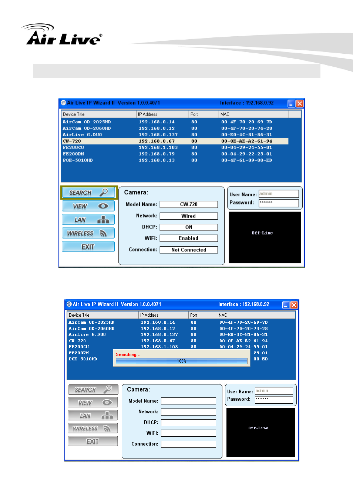This screenshot has width=353, height=500.
Task: Close the lower IP Wizard window
Action: 294,305
